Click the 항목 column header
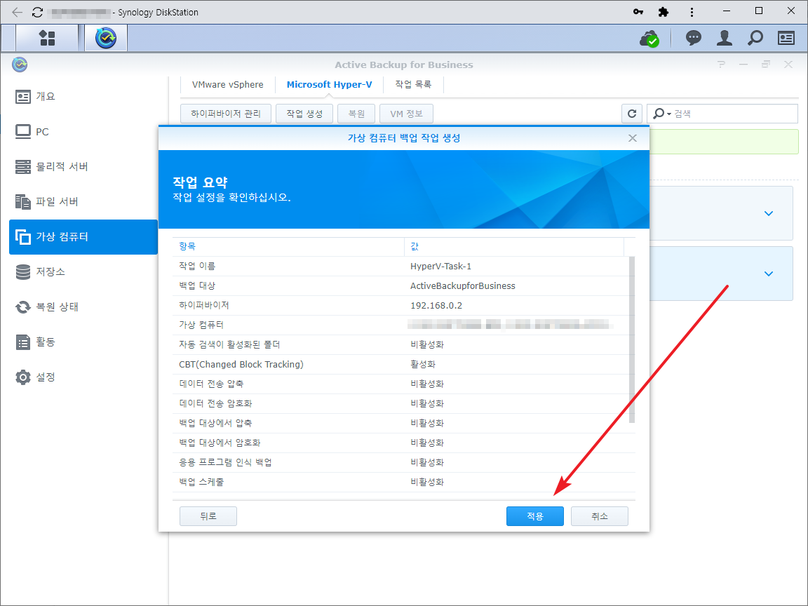The height and width of the screenshot is (606, 808). tap(288, 246)
